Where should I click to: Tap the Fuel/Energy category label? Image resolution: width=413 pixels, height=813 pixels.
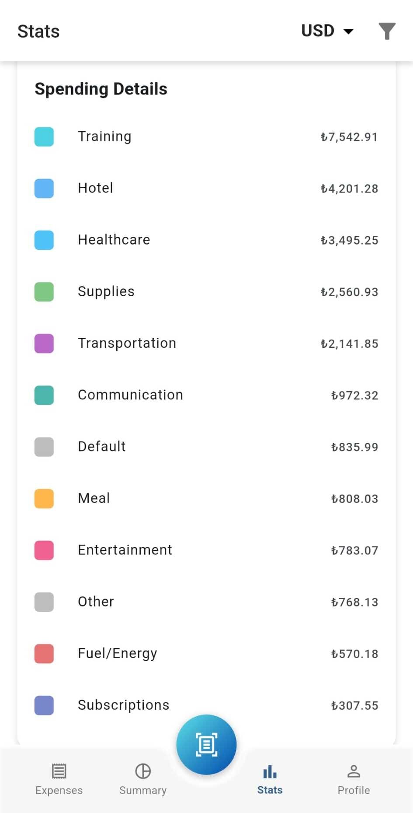pos(118,654)
